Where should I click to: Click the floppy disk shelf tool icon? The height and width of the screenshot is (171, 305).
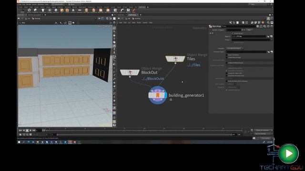point(128,10)
